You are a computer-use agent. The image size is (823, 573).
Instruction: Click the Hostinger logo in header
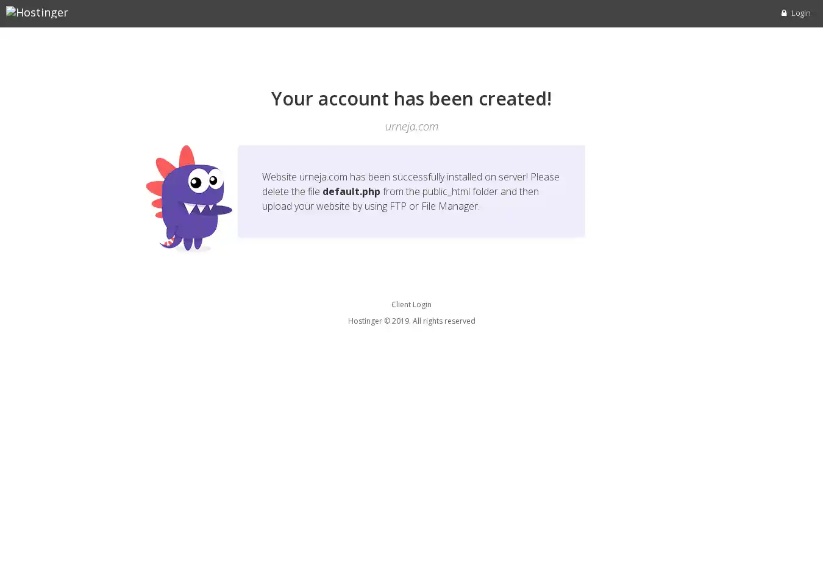(x=37, y=12)
